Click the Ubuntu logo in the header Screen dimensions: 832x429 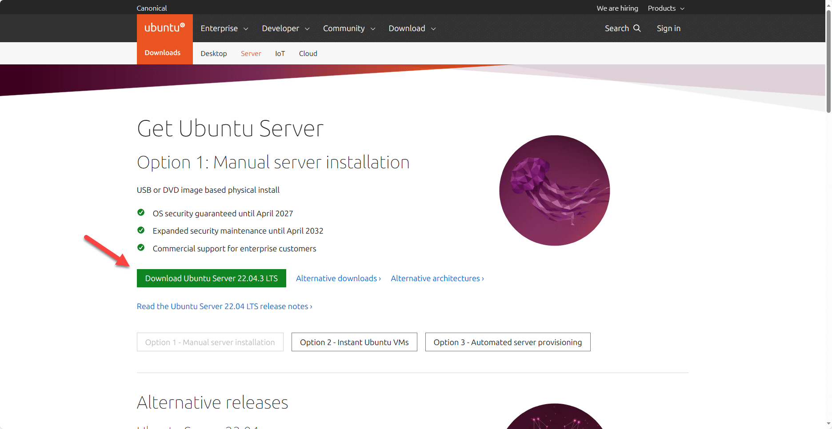coord(164,28)
